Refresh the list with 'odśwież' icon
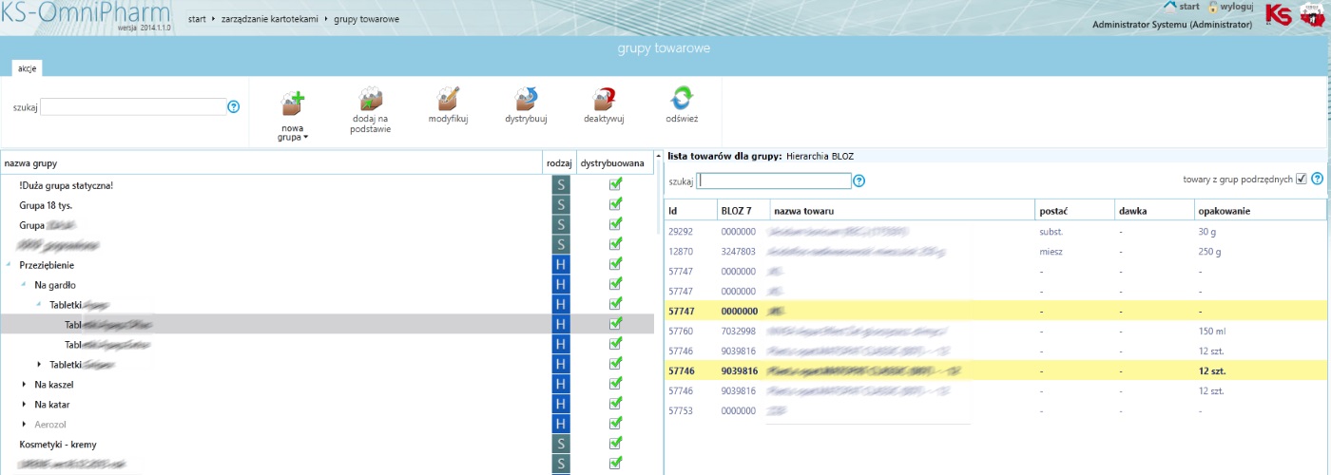 (x=682, y=100)
